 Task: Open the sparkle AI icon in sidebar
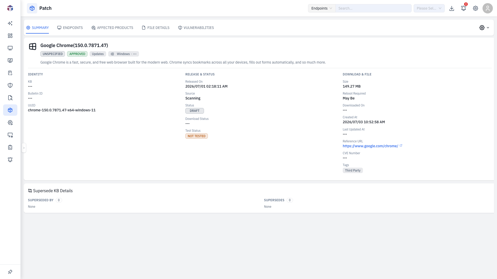tap(10, 23)
